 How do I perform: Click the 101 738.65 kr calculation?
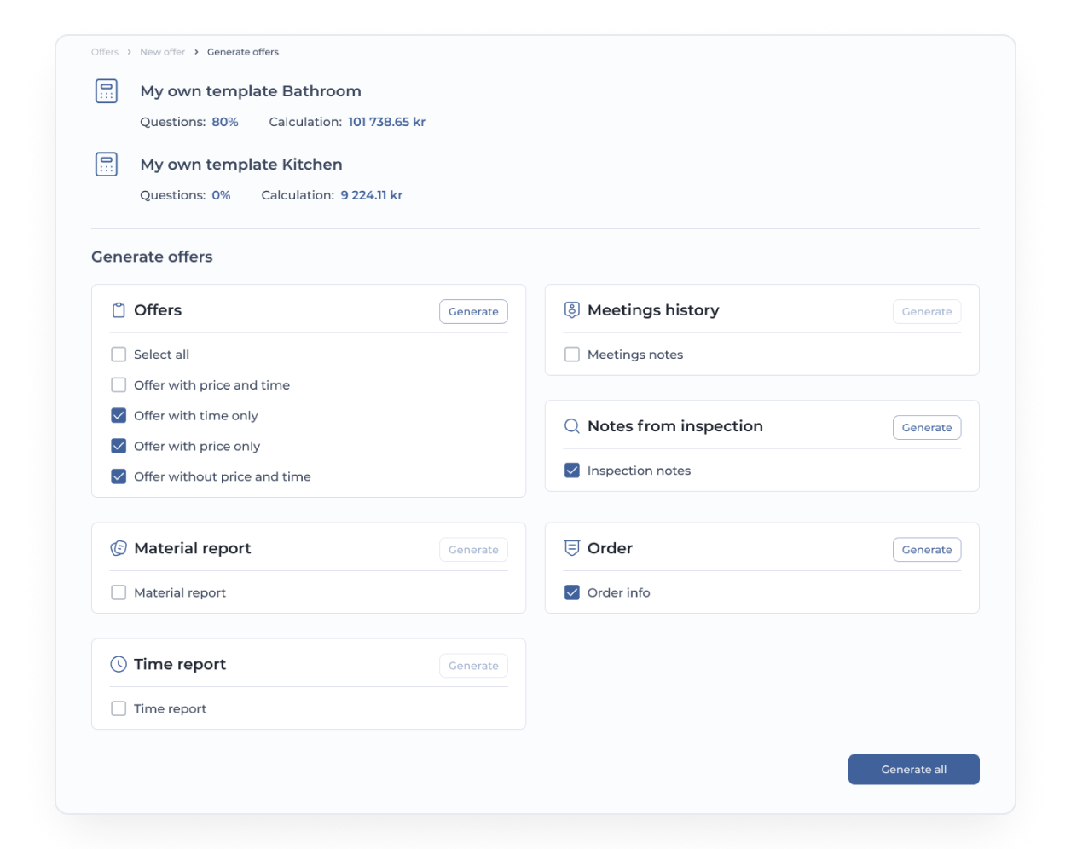pyautogui.click(x=387, y=122)
